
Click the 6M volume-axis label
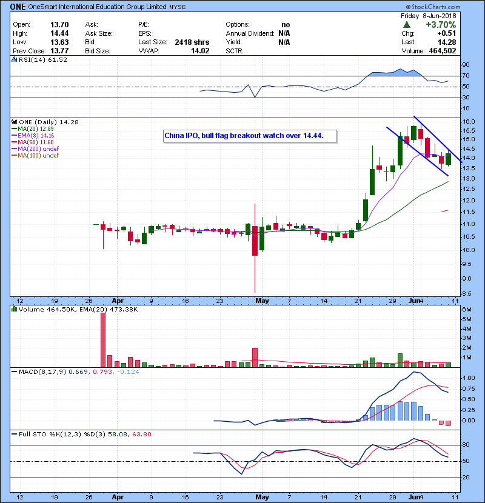(x=467, y=310)
